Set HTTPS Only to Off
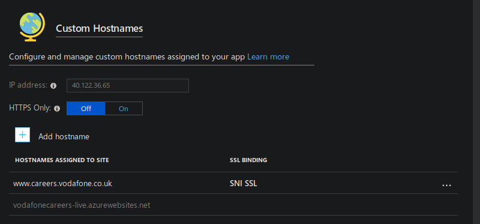Screen dimensions: 480x224 click(86, 109)
